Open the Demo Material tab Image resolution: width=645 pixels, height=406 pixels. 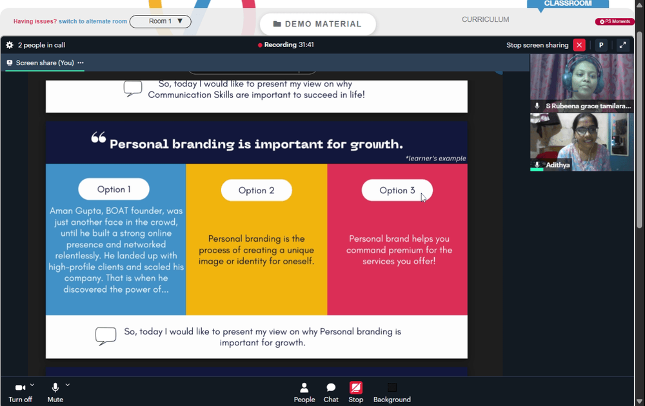[317, 24]
